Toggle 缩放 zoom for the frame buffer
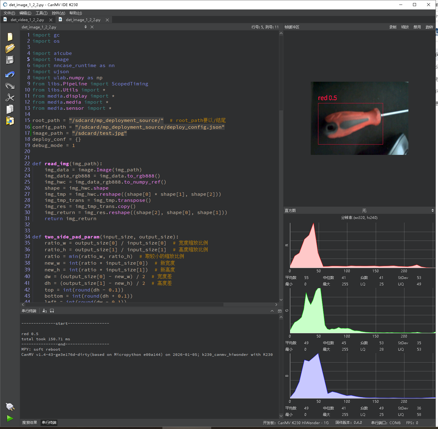The width and height of the screenshot is (438, 429). (x=405, y=27)
